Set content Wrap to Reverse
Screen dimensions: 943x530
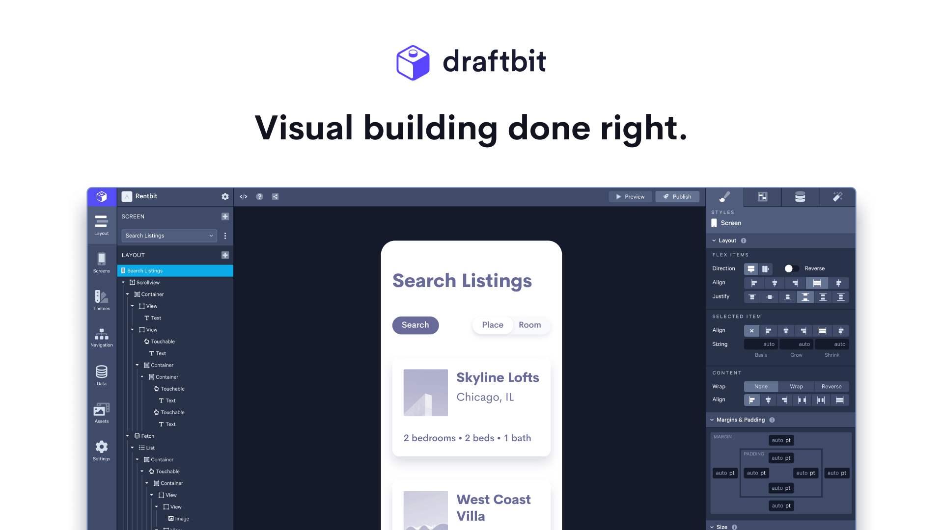coord(832,386)
